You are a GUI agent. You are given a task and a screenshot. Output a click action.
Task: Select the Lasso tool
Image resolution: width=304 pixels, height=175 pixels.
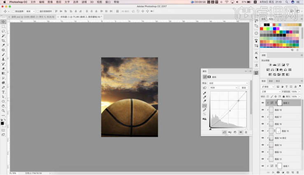3,31
